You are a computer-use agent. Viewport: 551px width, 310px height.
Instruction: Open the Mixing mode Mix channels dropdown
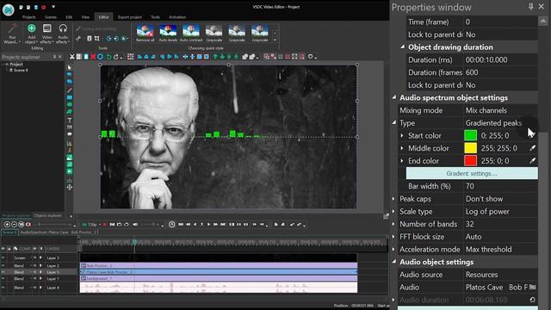click(500, 110)
